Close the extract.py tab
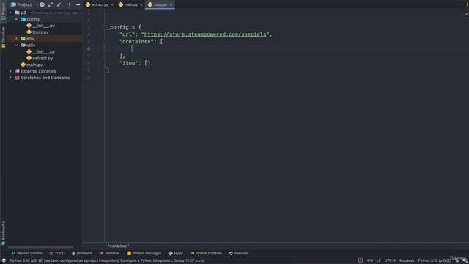The image size is (469, 264). point(112,4)
